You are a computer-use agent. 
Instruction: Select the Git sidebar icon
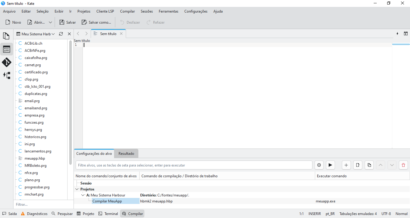[x=6, y=62]
